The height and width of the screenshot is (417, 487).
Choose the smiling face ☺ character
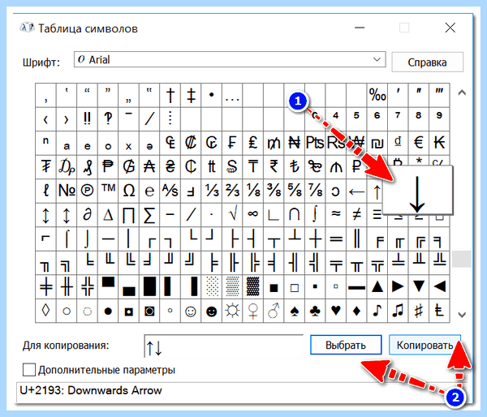click(x=191, y=311)
